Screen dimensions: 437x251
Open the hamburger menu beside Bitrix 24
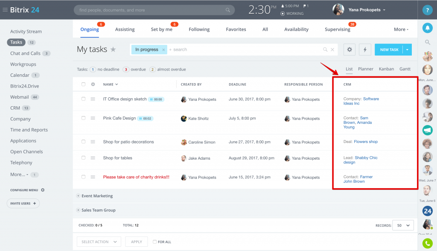pyautogui.click(x=5, y=10)
